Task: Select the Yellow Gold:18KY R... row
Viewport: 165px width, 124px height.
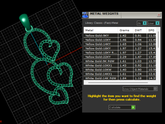Action: click(x=120, y=53)
